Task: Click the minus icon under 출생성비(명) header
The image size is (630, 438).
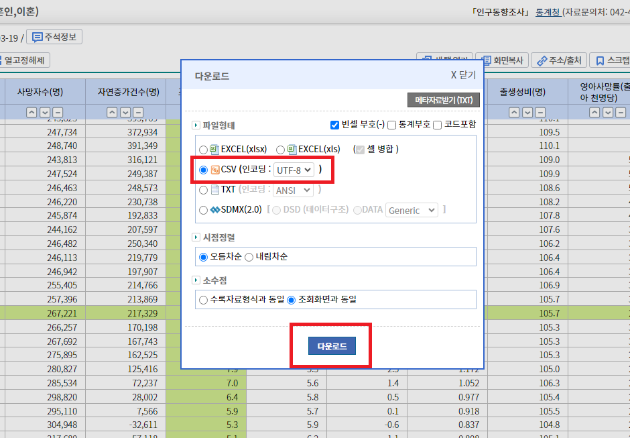Action: [540, 113]
